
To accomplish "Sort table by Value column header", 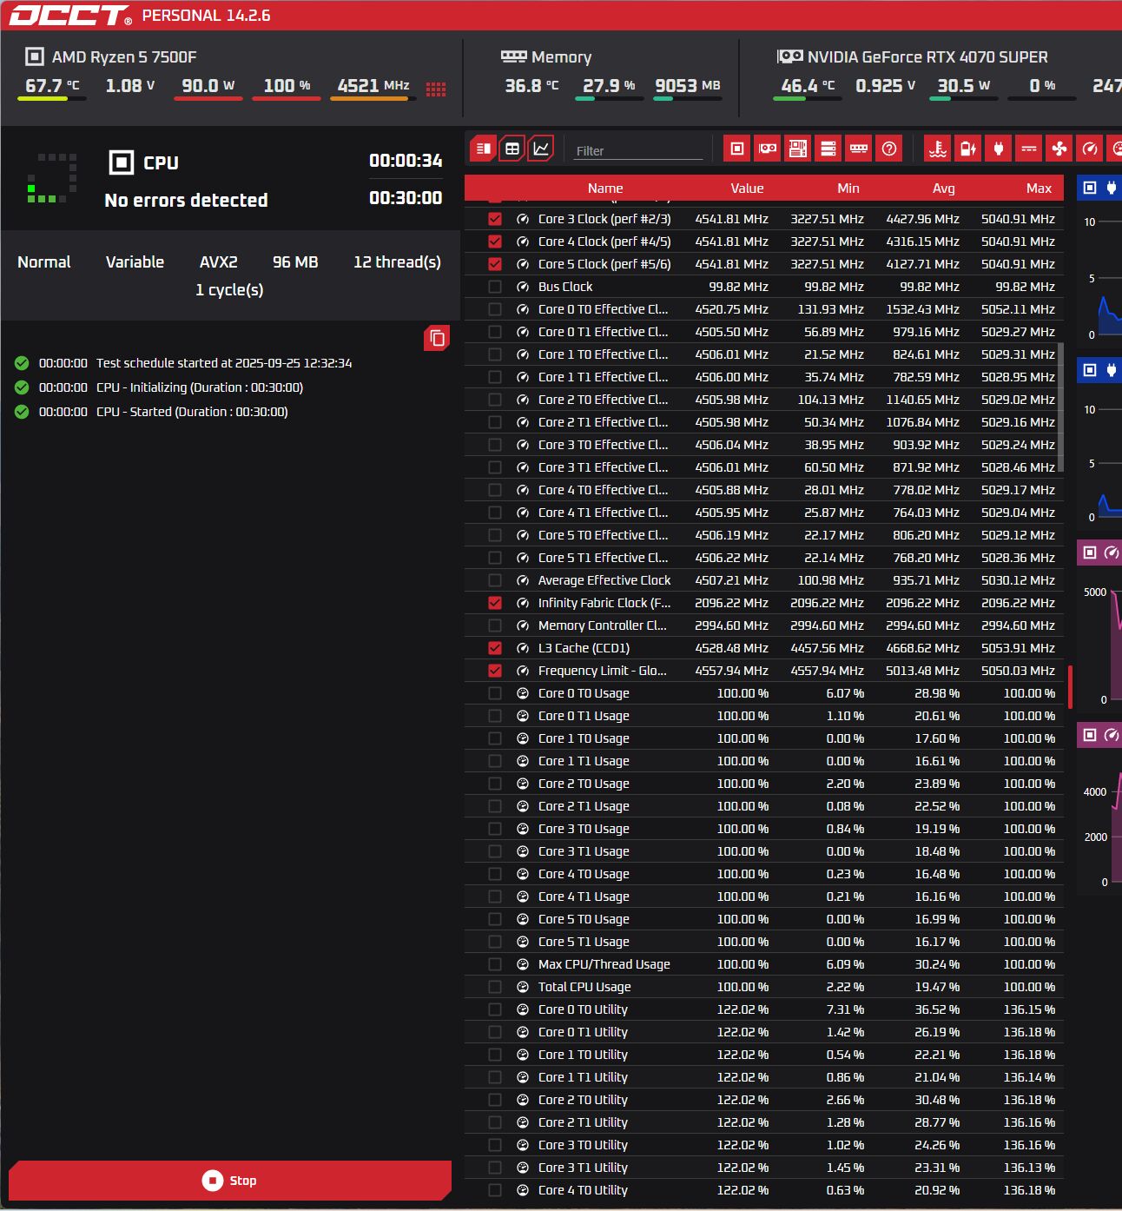I will tap(747, 189).
